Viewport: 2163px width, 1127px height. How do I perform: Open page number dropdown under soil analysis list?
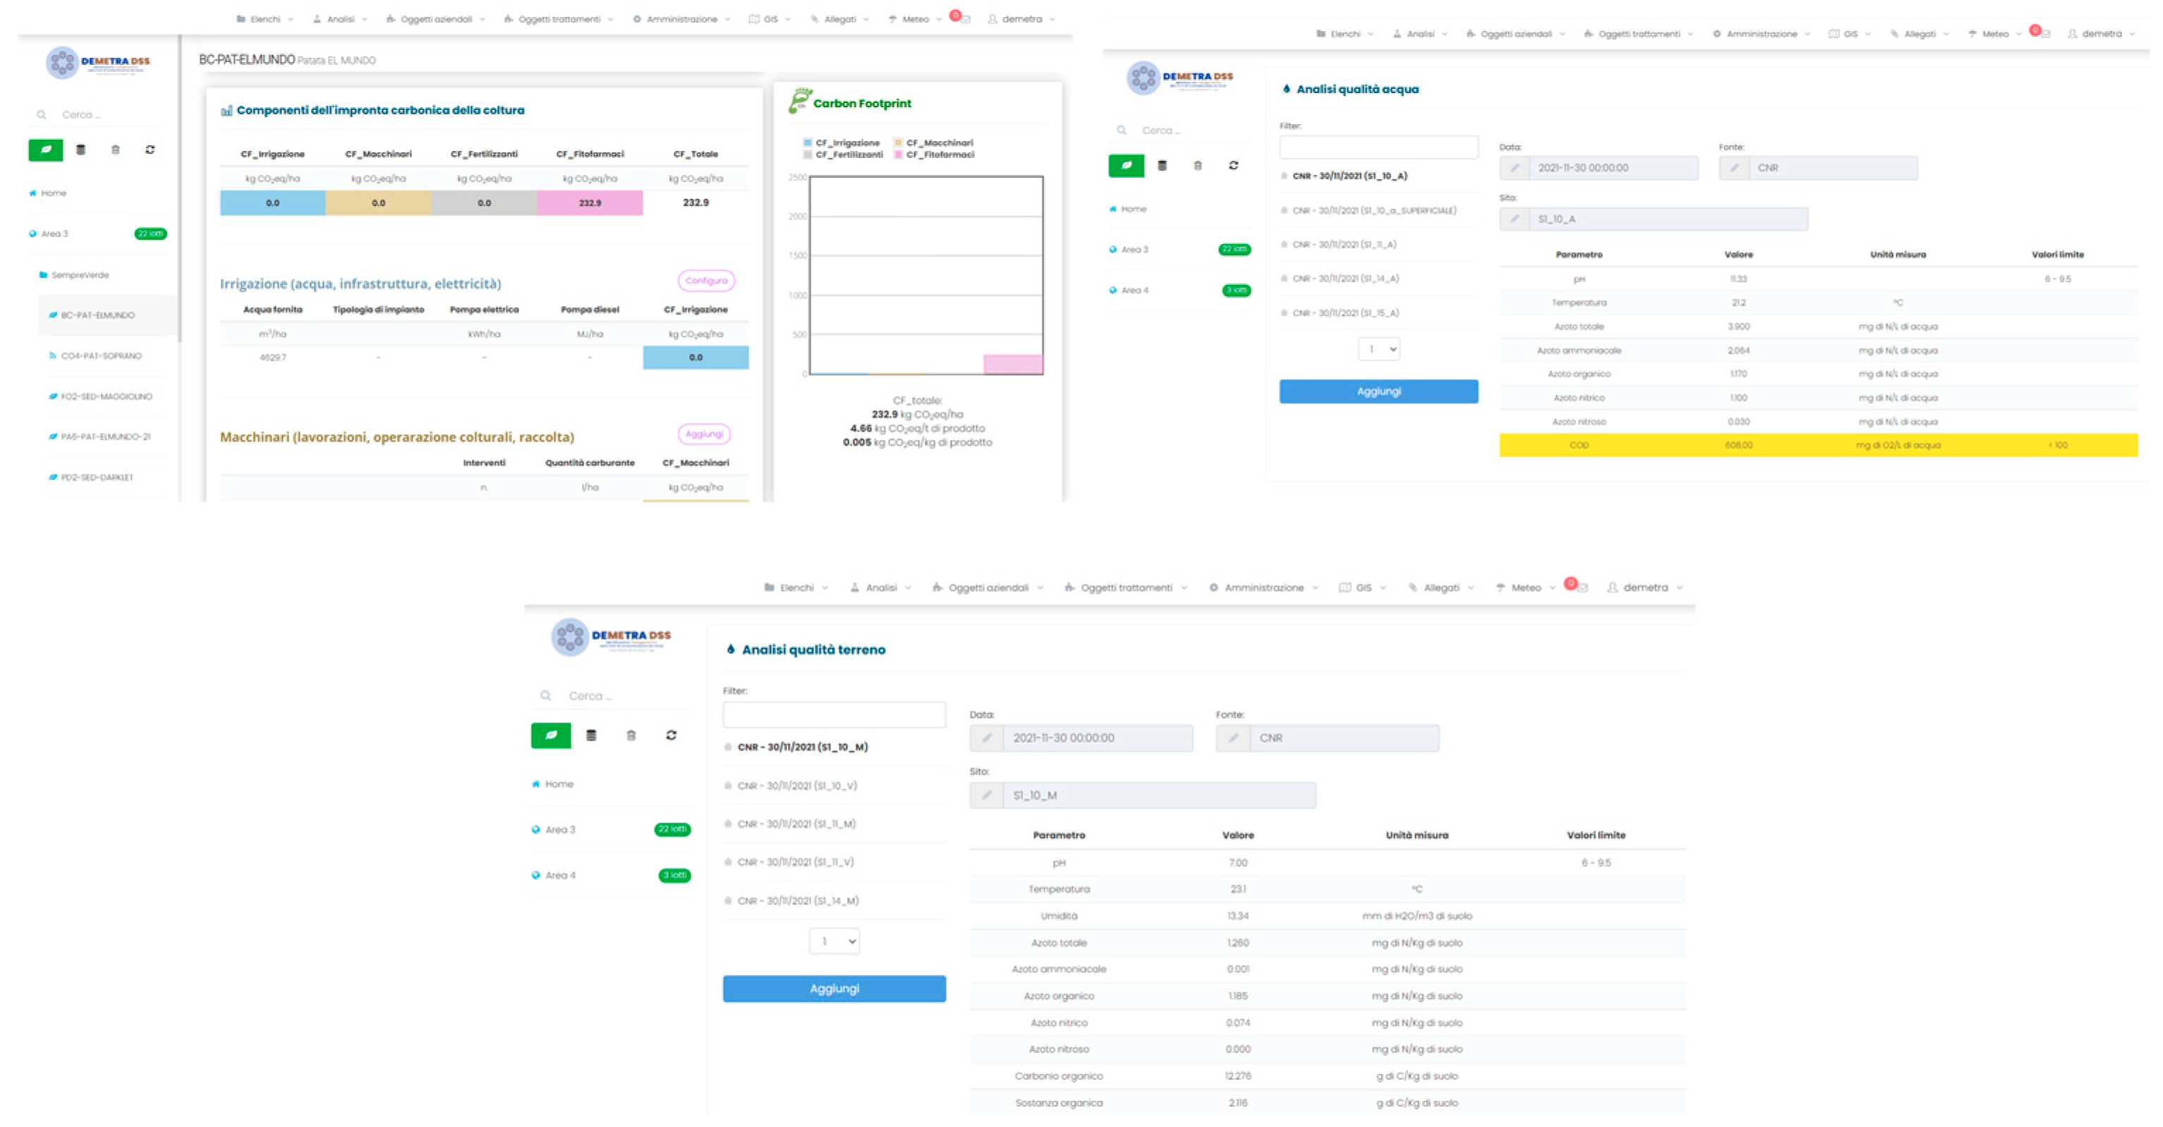(x=834, y=941)
